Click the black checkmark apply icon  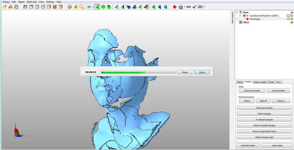[x=194, y=7]
